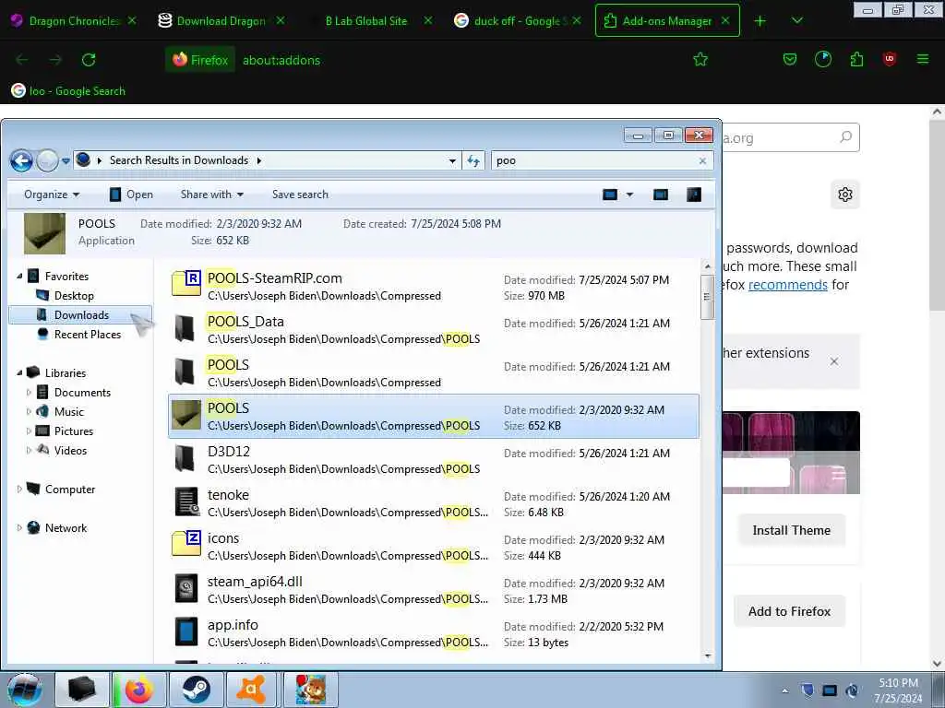Click Save search

300,195
